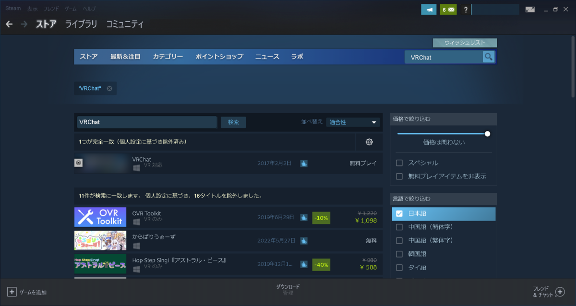Switch to the main ストア tab
576x306 pixels.
tap(46, 24)
